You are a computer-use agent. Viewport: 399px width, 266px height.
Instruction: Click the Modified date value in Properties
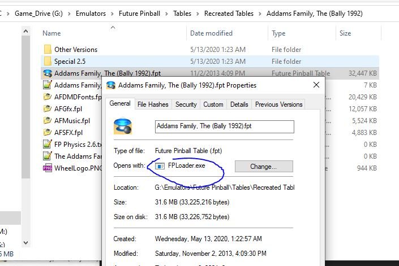(211, 254)
